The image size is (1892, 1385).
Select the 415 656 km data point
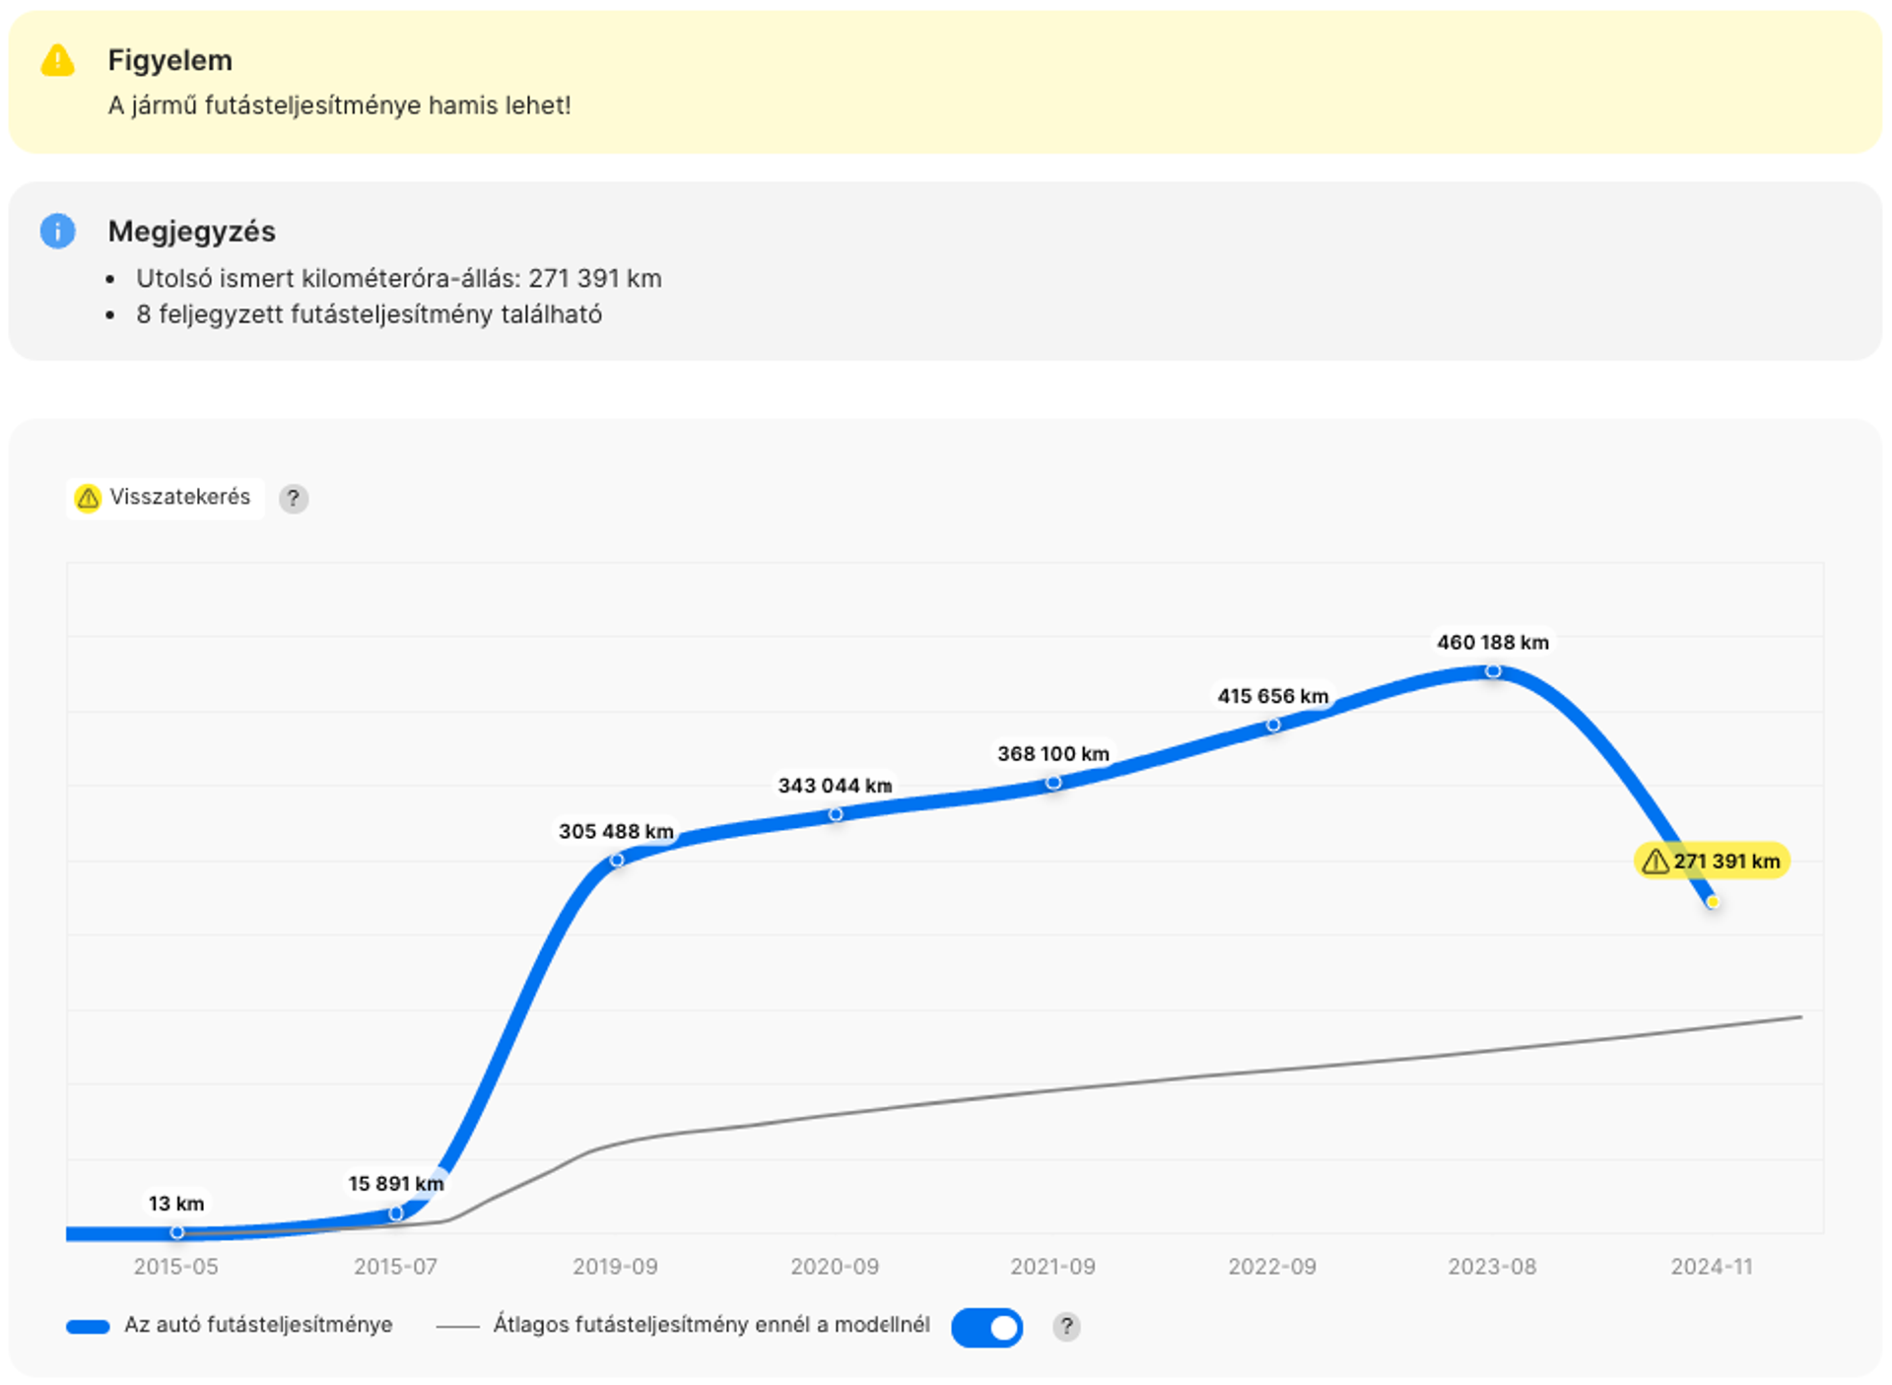tap(1273, 725)
